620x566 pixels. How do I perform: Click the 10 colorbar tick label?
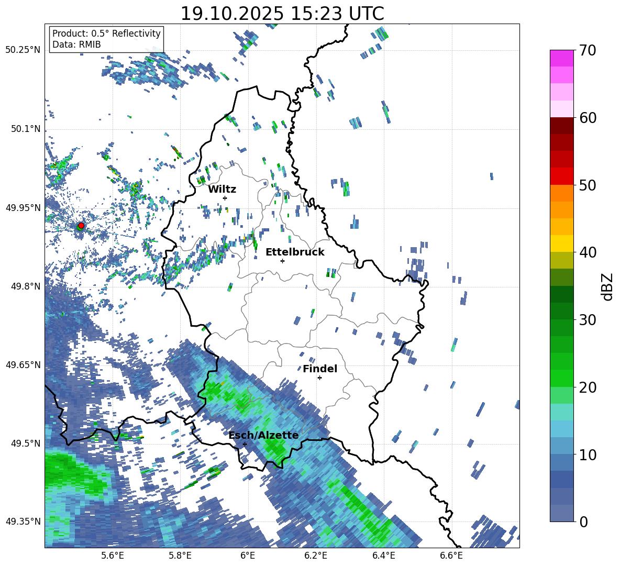tap(587, 454)
